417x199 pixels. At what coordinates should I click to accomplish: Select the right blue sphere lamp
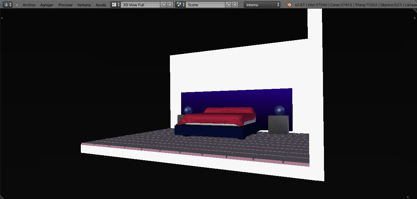click(x=279, y=111)
